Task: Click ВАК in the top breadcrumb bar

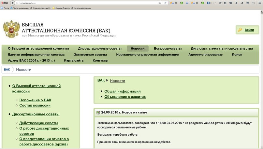Action: click(x=7, y=70)
